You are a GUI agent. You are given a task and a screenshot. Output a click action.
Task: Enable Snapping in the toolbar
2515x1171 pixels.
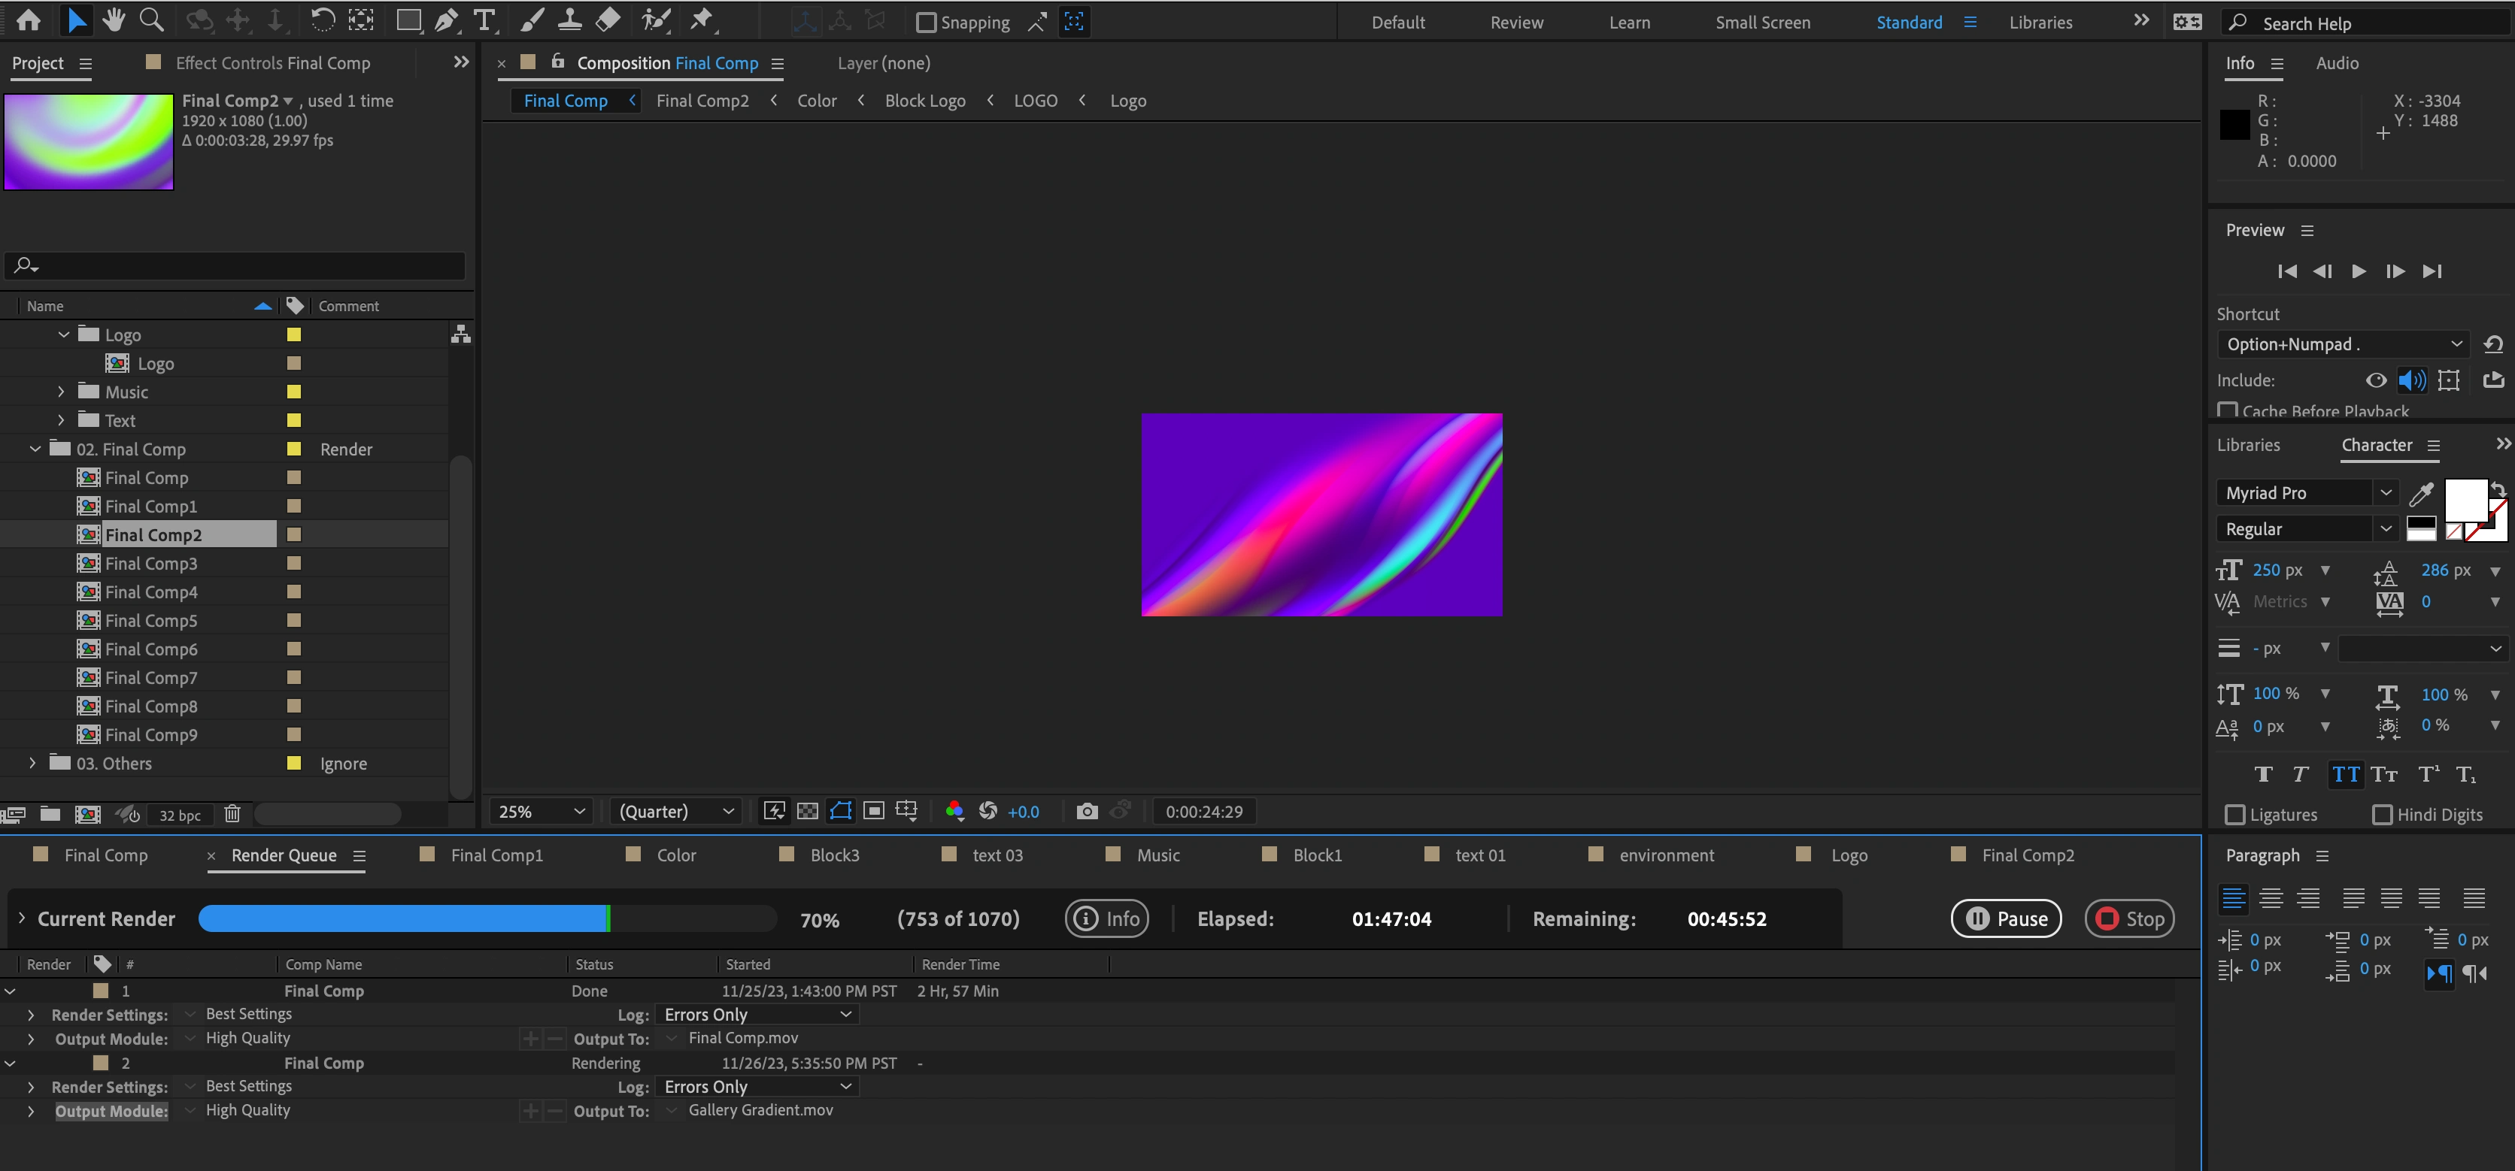point(926,22)
